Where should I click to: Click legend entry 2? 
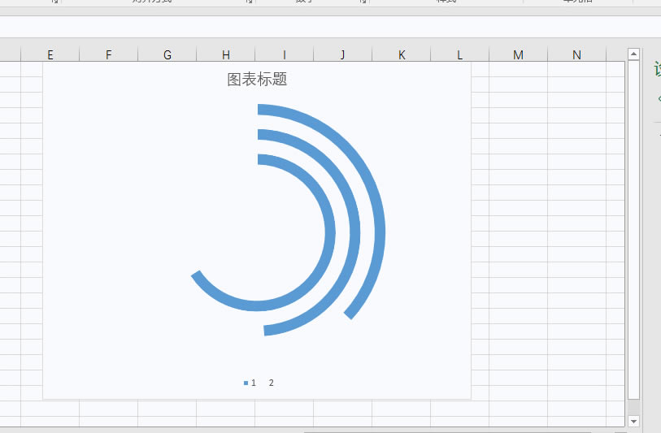(x=271, y=383)
